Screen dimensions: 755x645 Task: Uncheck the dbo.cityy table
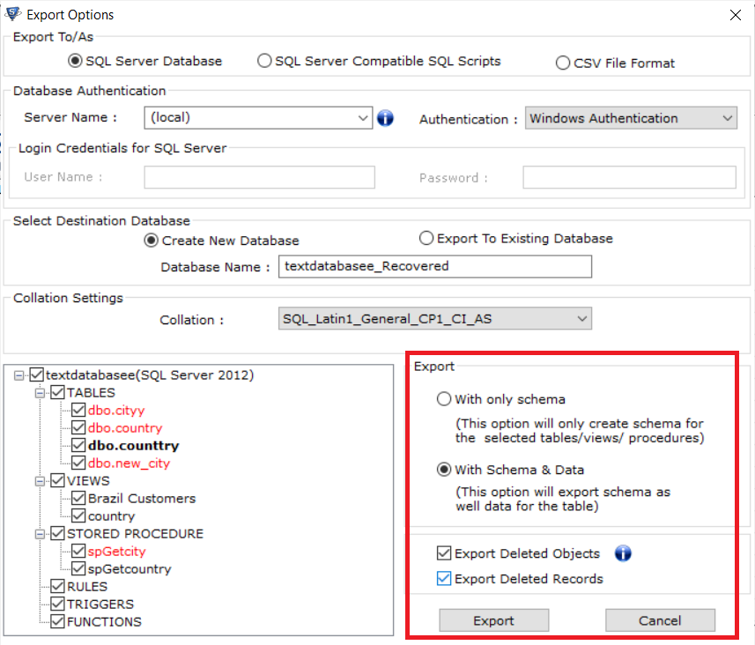(x=78, y=410)
